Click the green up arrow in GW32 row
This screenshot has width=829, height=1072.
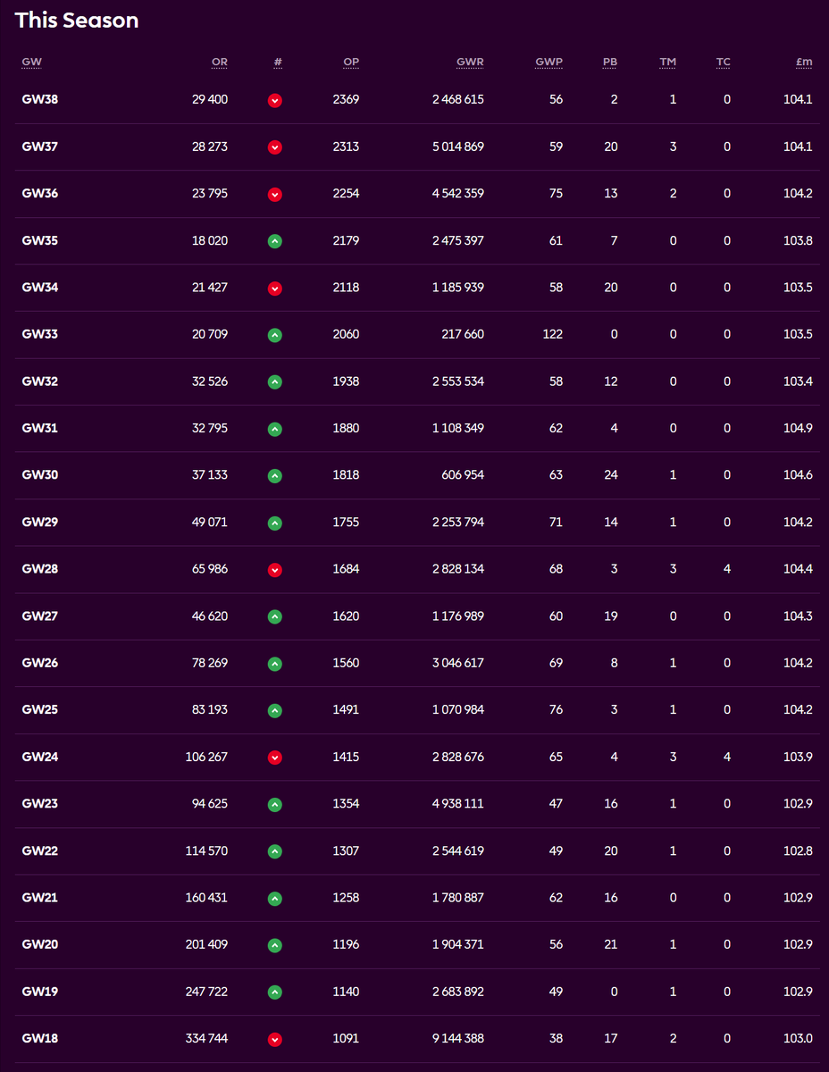click(275, 382)
